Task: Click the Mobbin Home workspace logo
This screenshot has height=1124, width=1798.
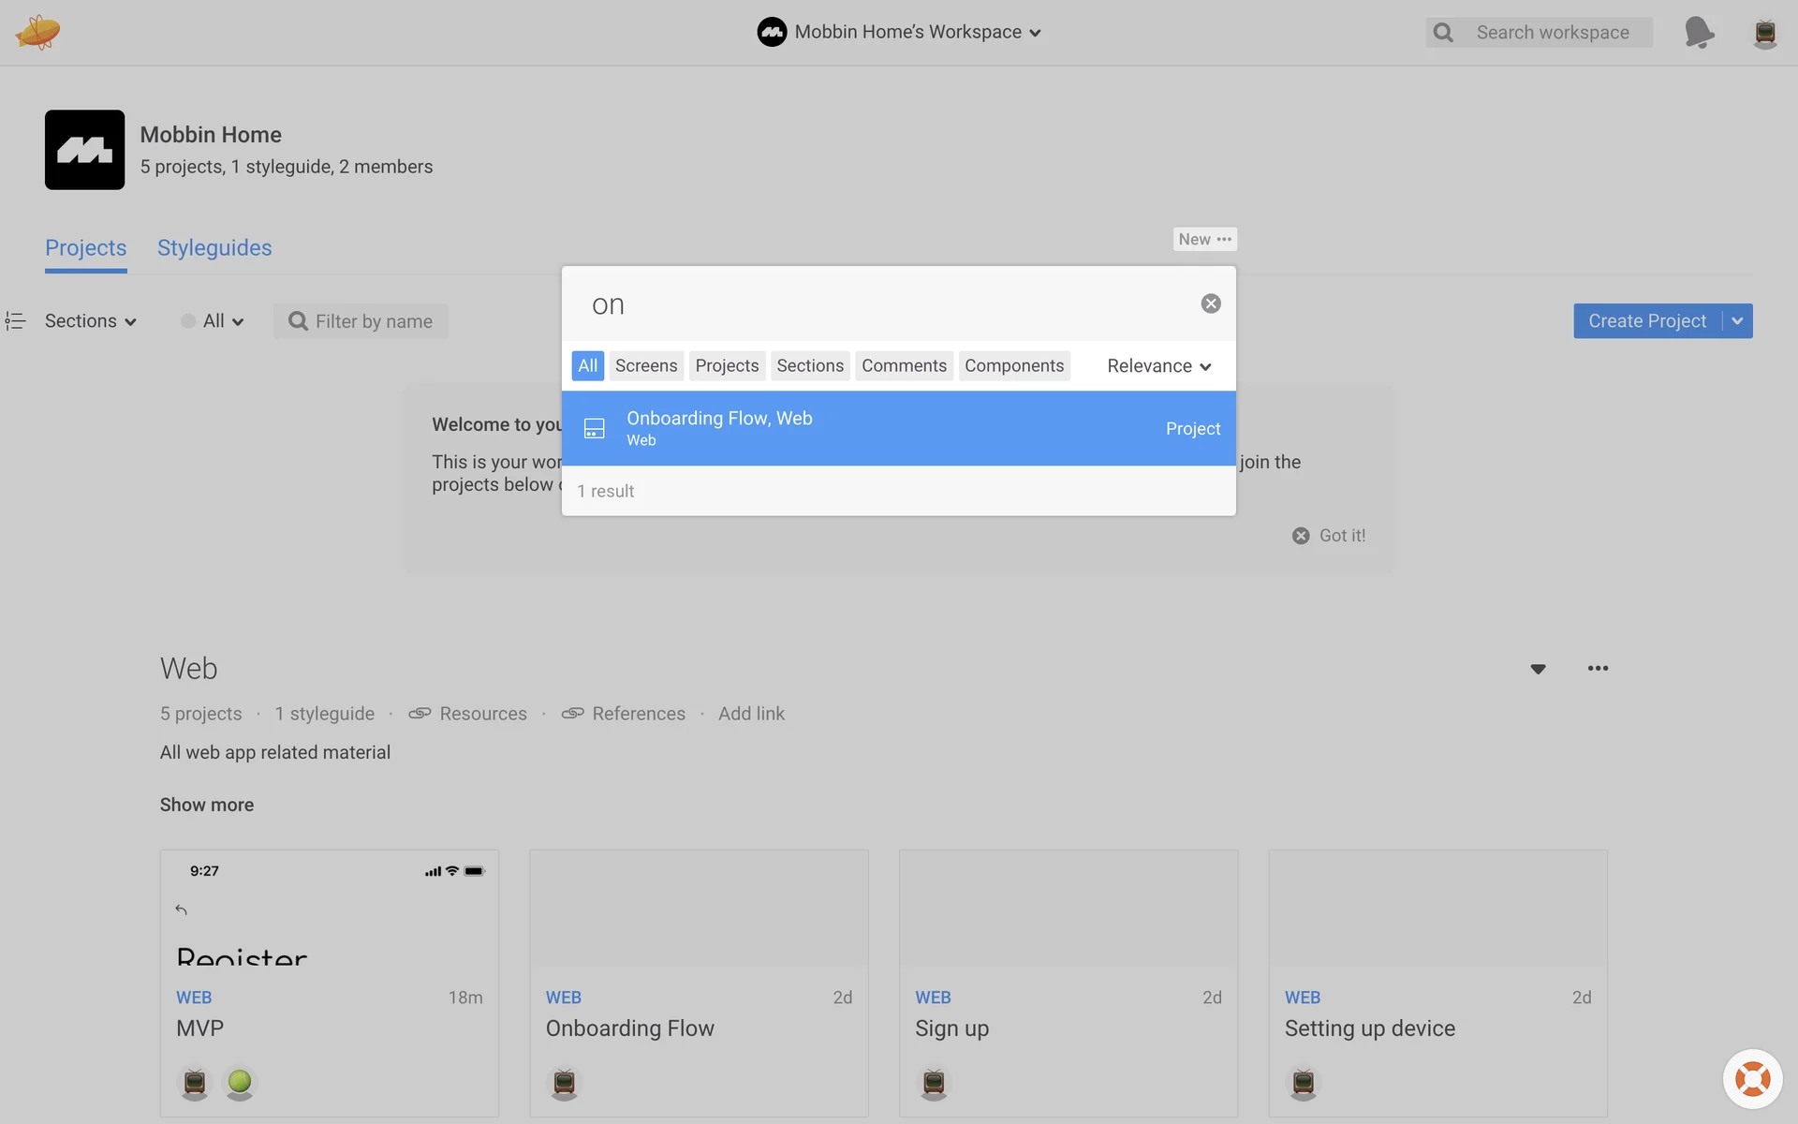Action: pos(84,150)
